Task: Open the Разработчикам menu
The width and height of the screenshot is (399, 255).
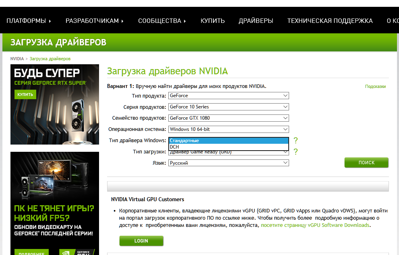Action: click(94, 21)
